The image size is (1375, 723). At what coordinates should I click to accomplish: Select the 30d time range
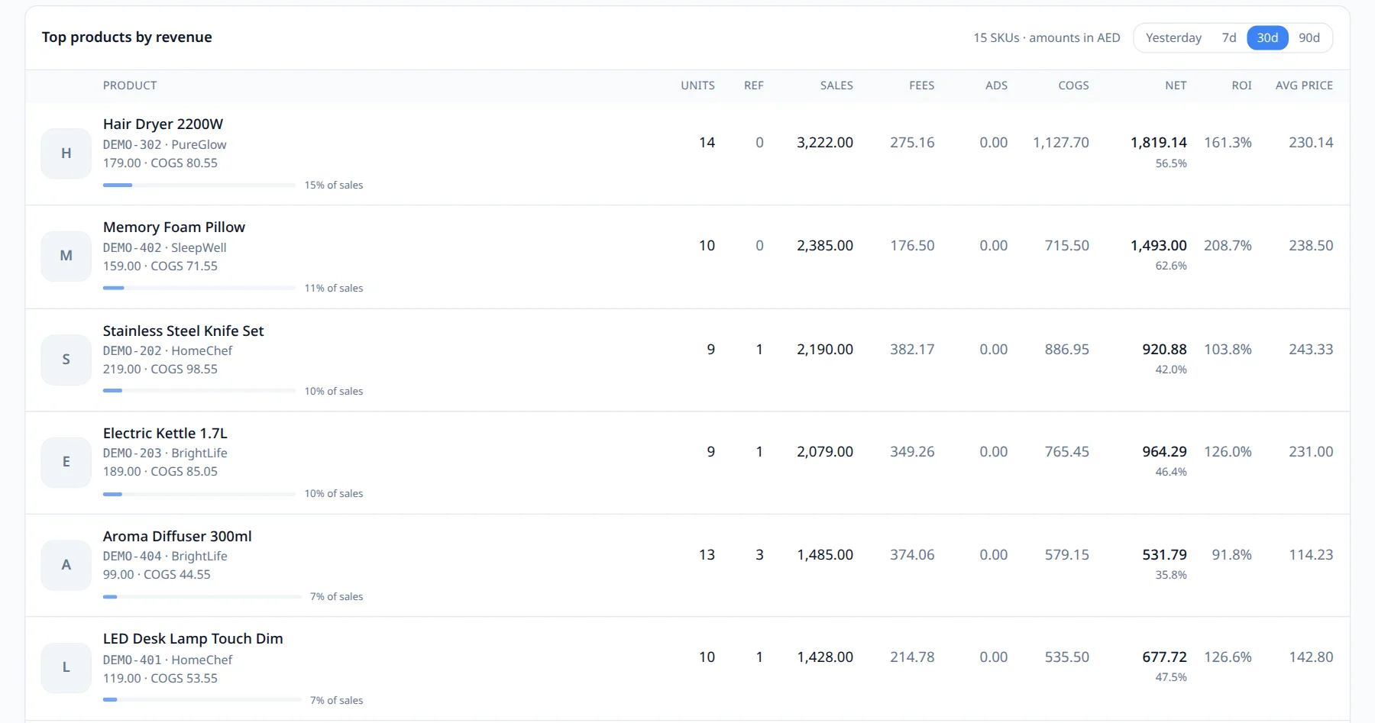pyautogui.click(x=1267, y=37)
